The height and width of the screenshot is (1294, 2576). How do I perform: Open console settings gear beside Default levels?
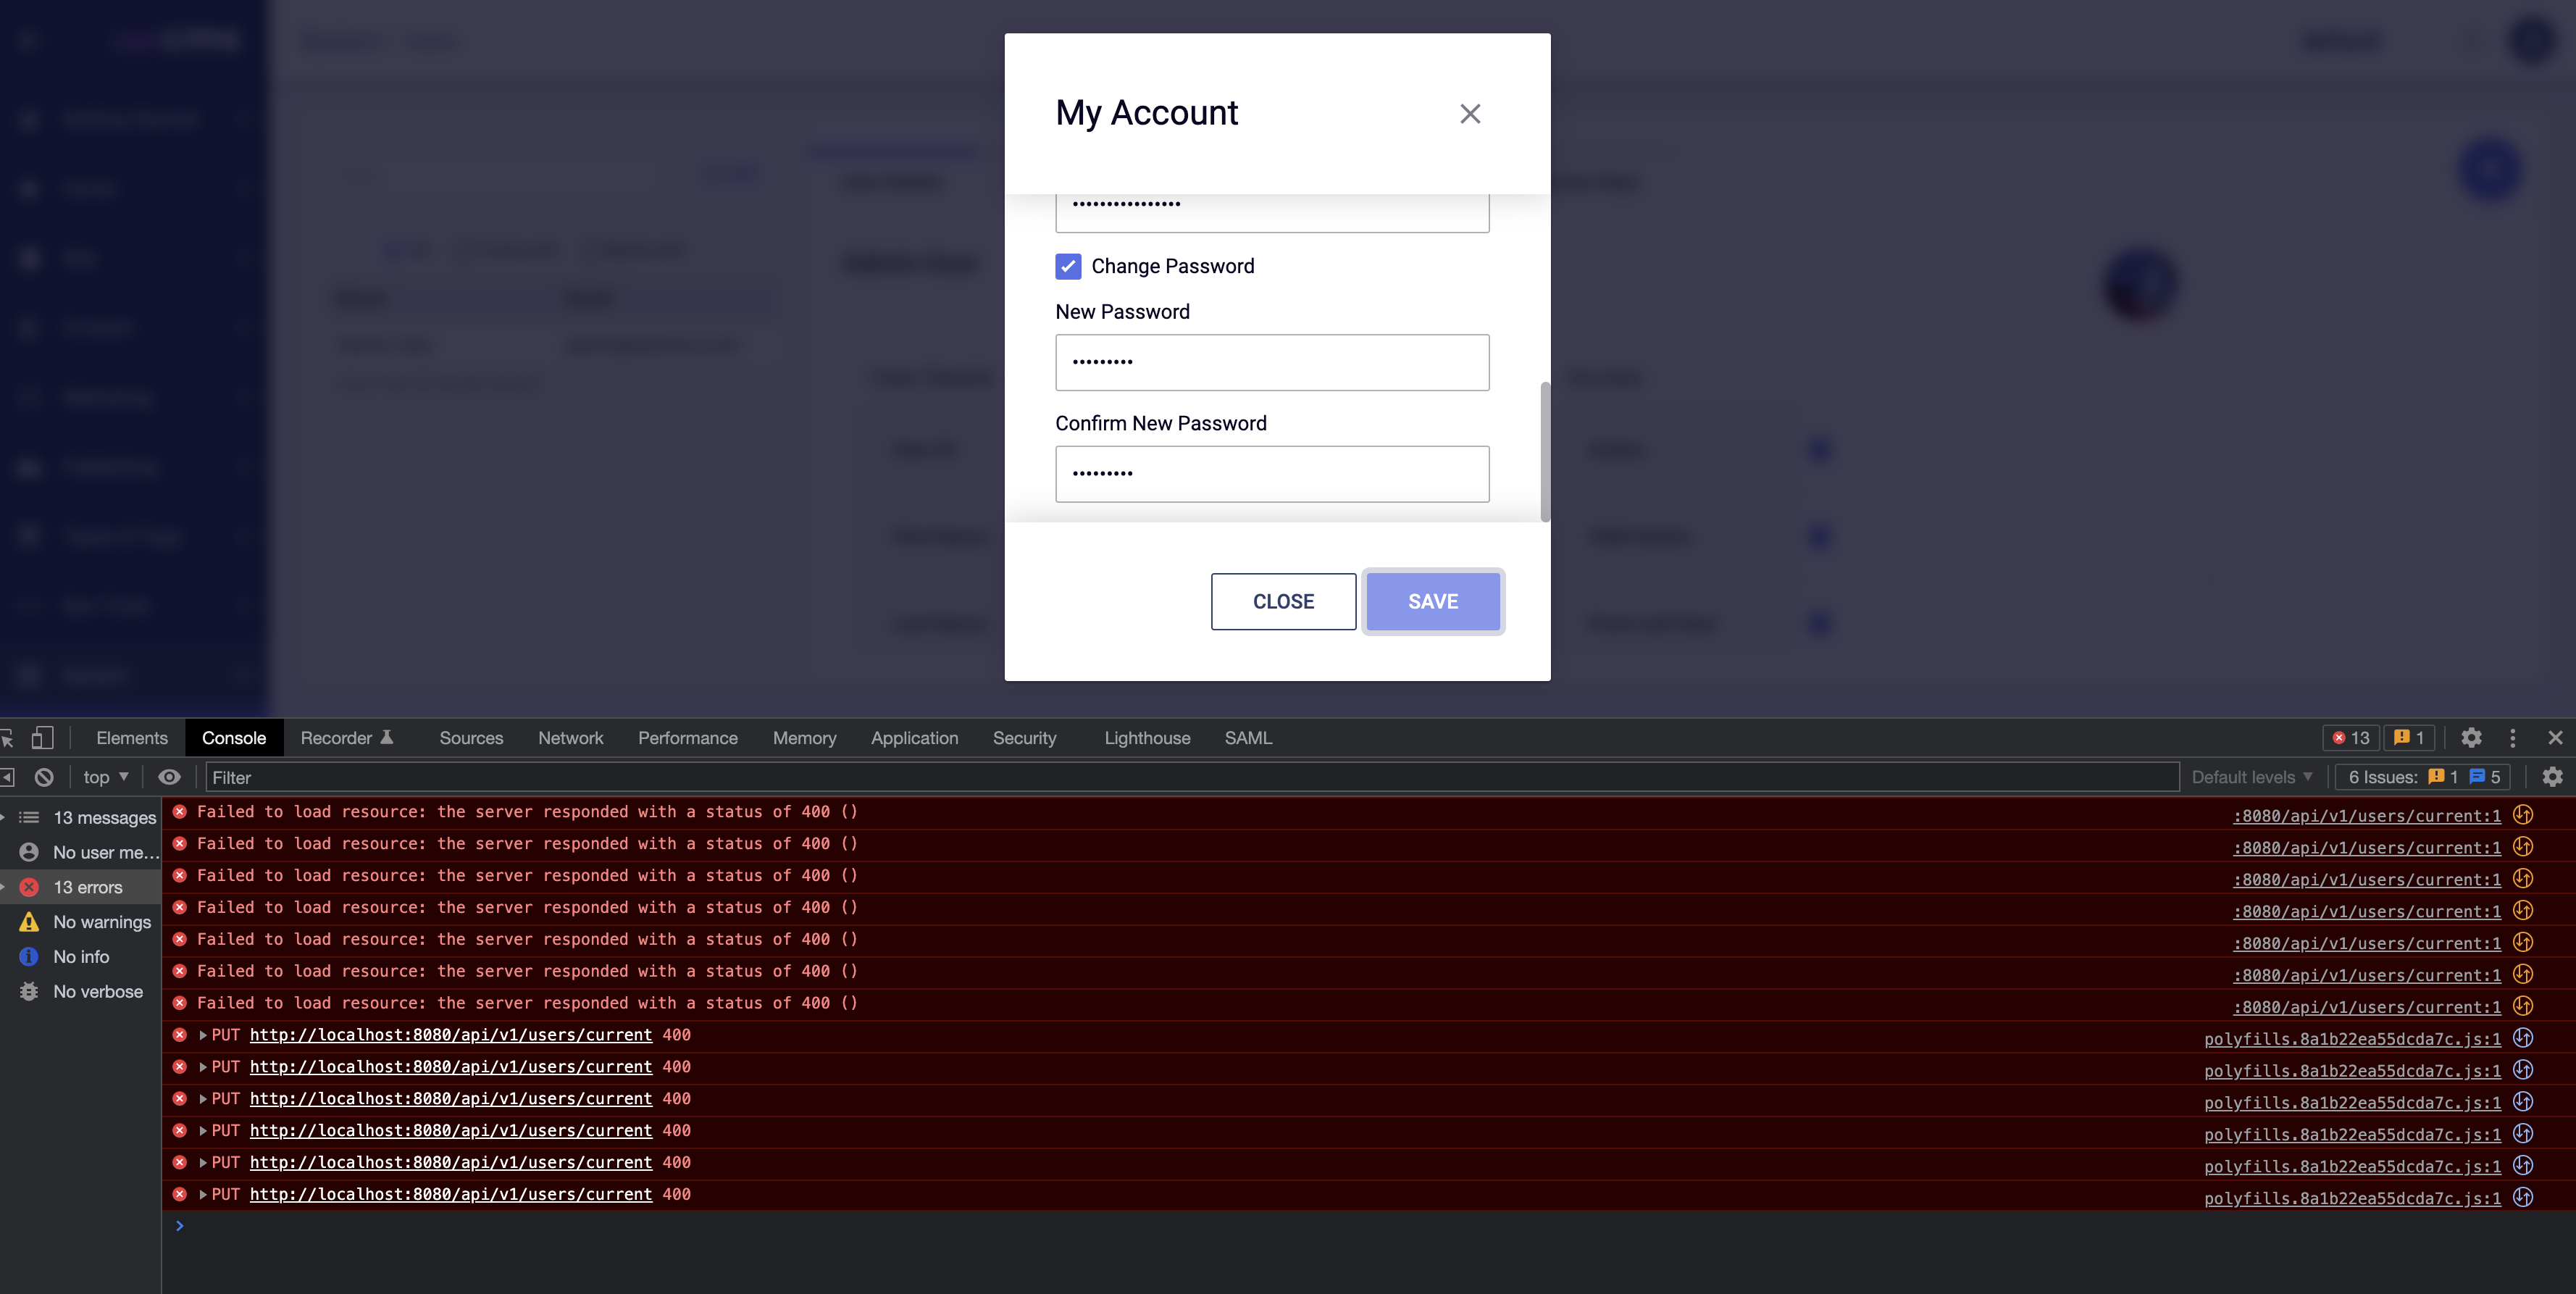[2553, 777]
